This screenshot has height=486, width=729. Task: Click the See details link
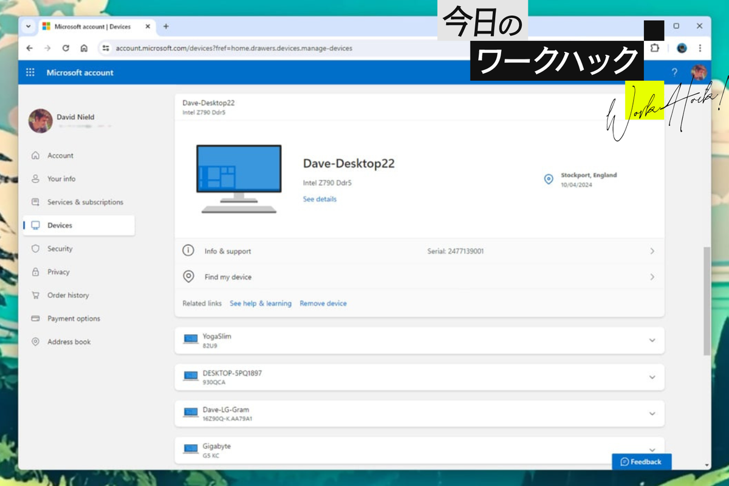coord(320,199)
